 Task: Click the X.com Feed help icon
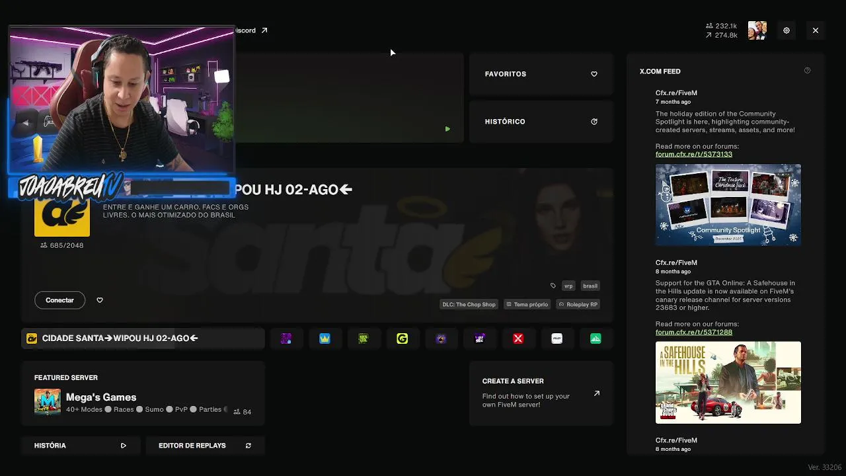(x=807, y=71)
